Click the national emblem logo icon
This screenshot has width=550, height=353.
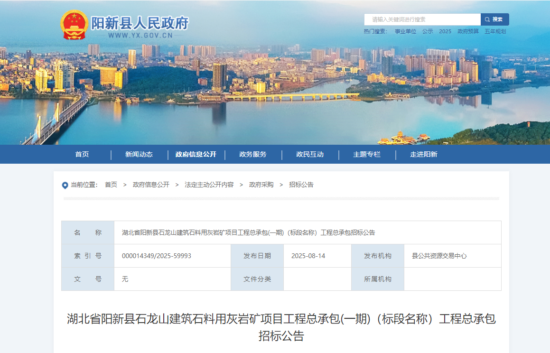[74, 25]
